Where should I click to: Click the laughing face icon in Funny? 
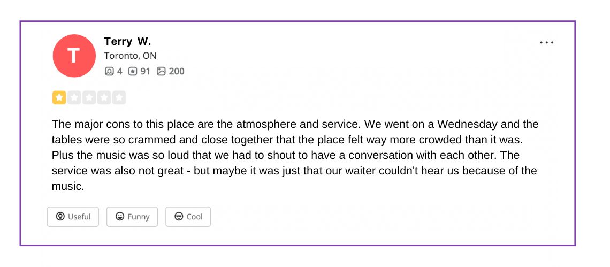(120, 217)
